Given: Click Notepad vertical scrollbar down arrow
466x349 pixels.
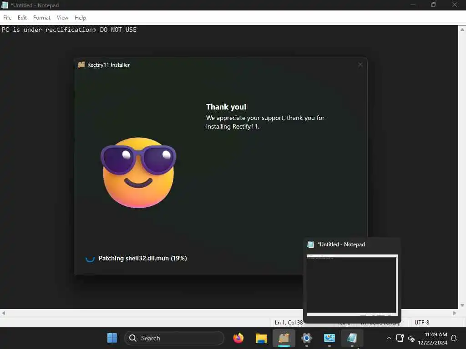Looking at the screenshot, I should pyautogui.click(x=462, y=305).
